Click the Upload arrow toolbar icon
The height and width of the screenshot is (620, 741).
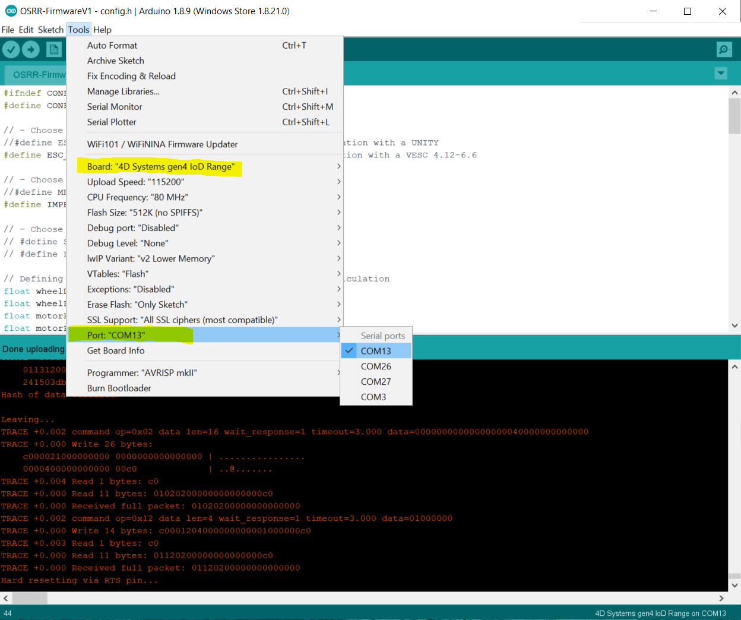click(x=31, y=50)
